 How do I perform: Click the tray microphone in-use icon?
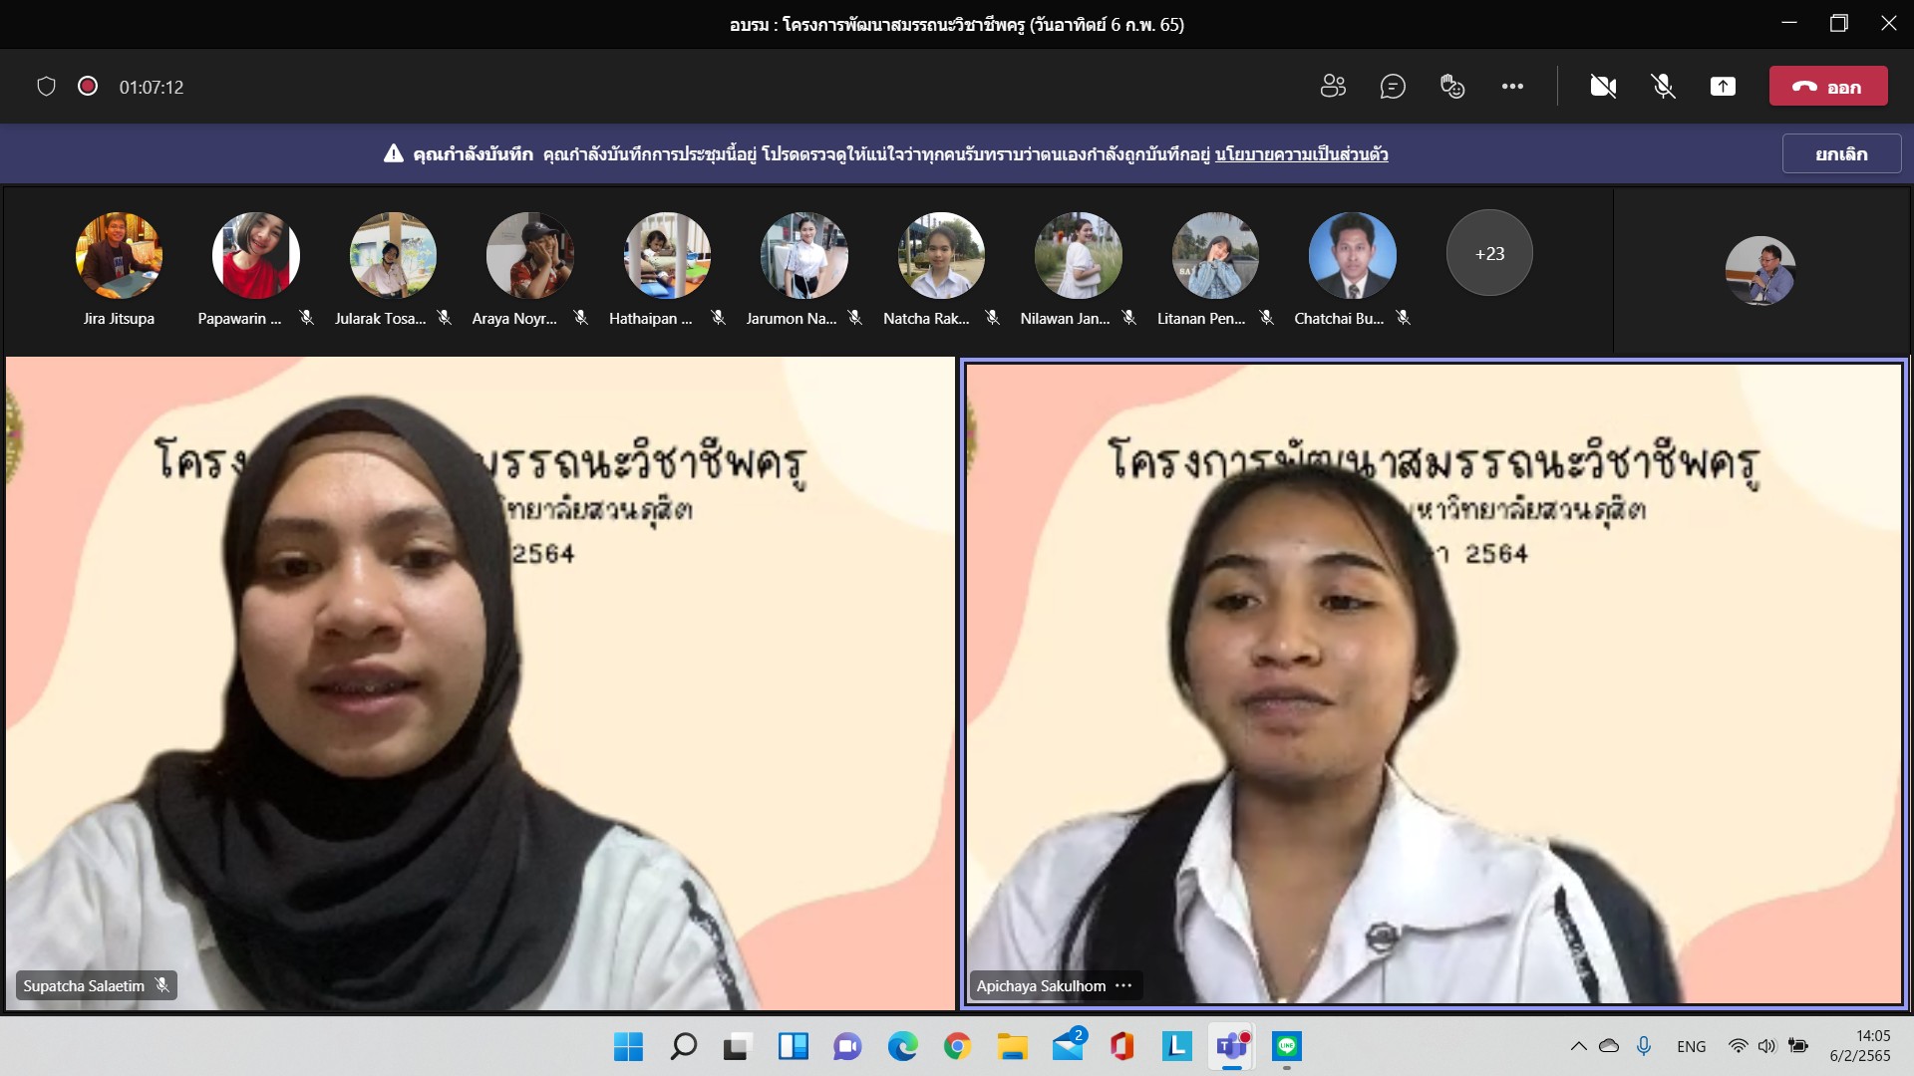(1644, 1046)
